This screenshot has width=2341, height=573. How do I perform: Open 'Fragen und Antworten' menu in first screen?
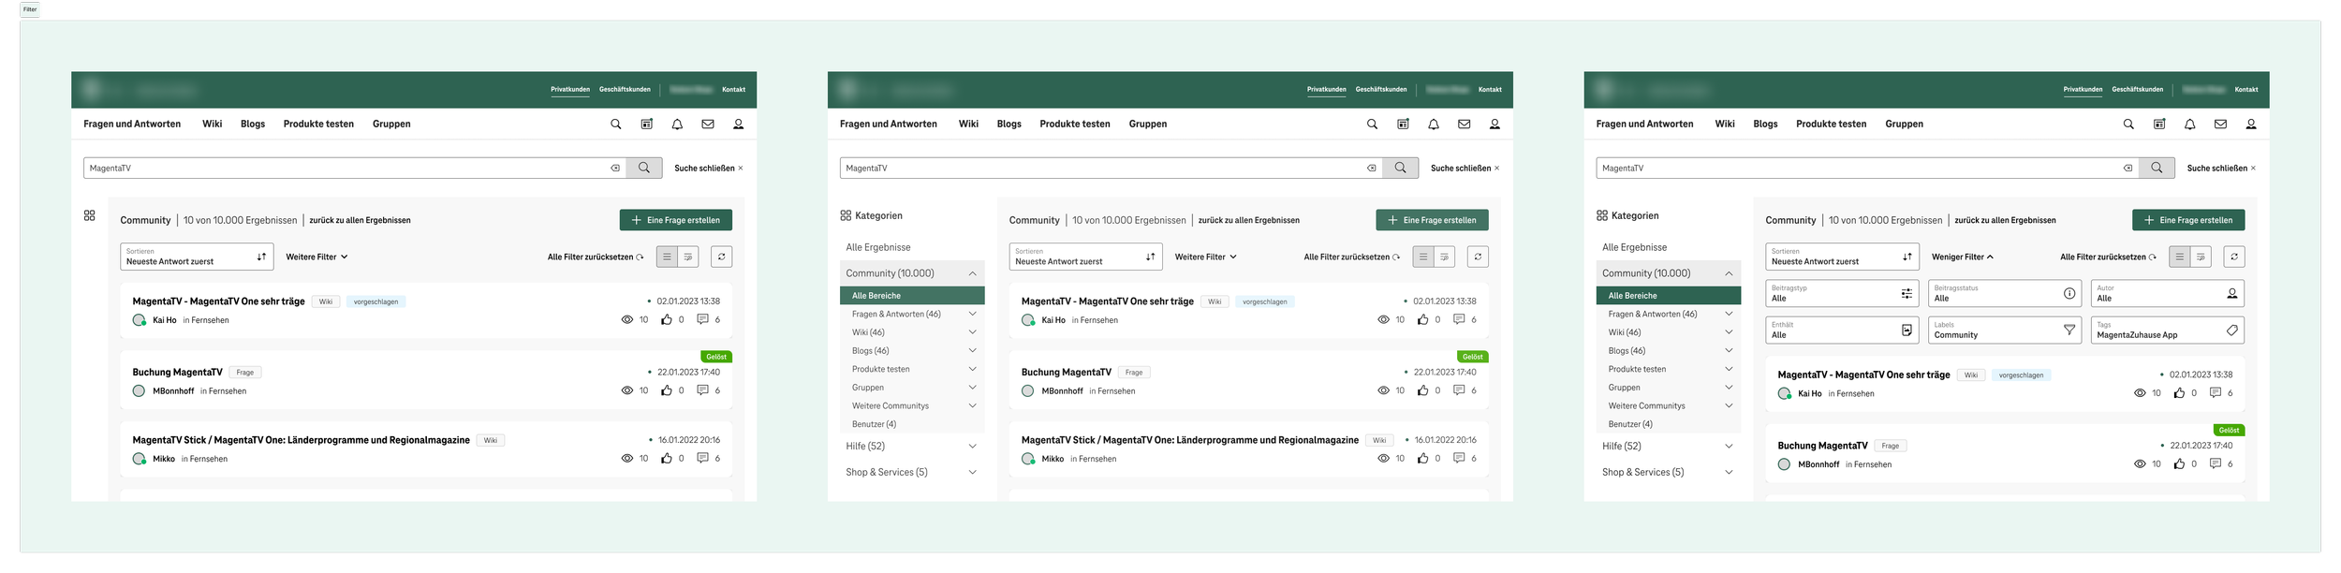coord(132,124)
